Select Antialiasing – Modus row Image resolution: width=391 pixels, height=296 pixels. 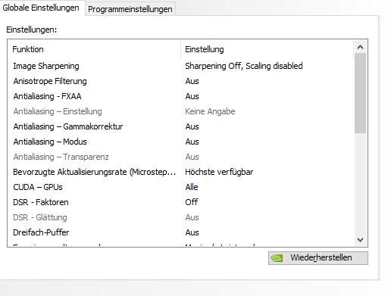tap(181, 142)
